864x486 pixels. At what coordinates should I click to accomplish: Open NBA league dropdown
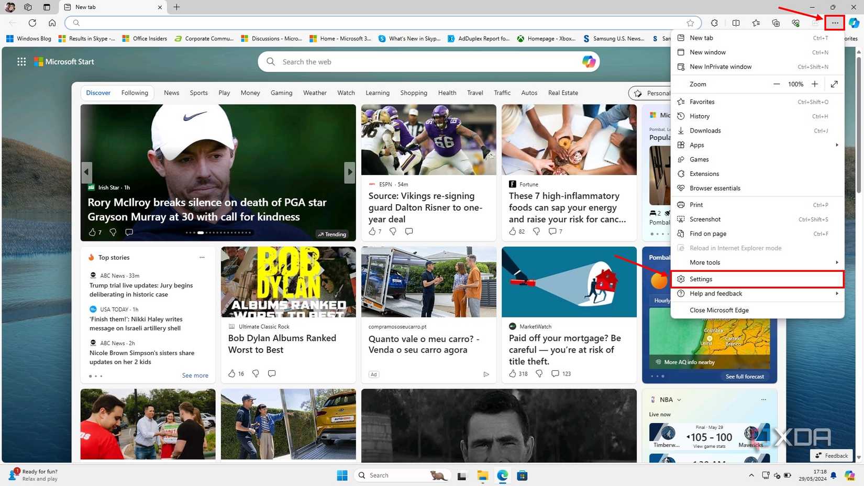tap(679, 400)
